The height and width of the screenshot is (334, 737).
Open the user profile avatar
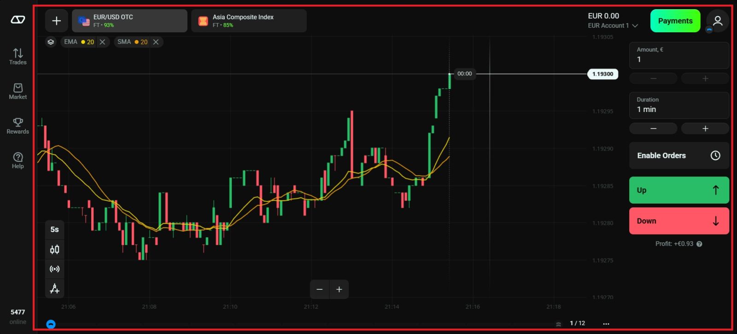[x=717, y=21]
